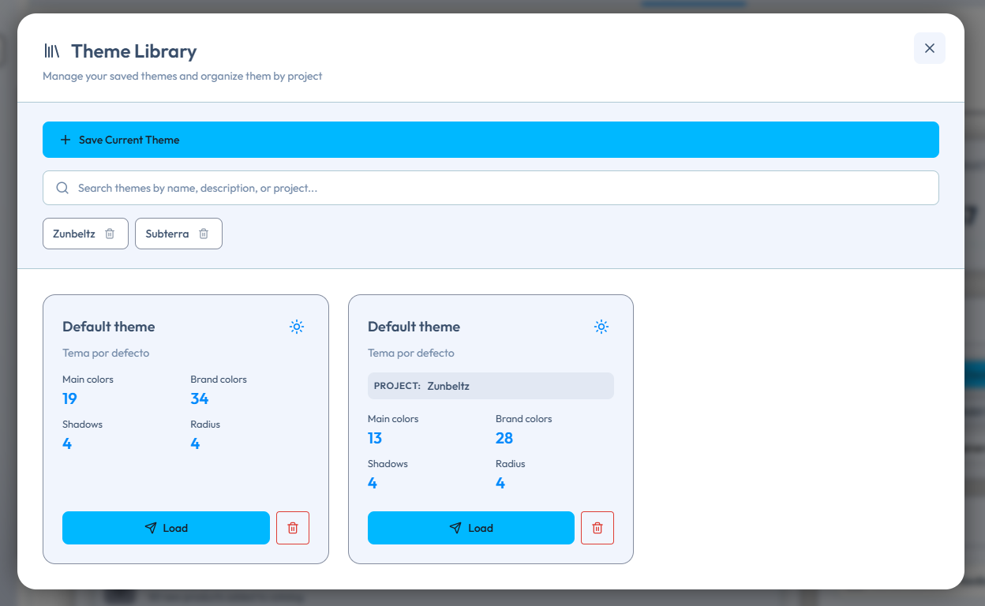Delete the Zunbeltz project via its trash icon
This screenshot has width=985, height=606.
pyautogui.click(x=110, y=234)
